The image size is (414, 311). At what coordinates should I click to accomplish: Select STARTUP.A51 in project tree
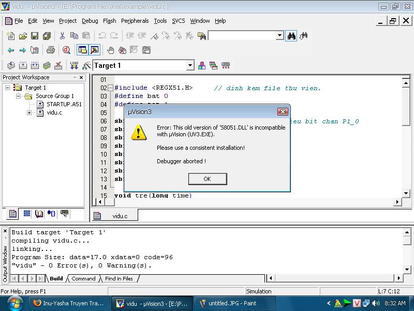pyautogui.click(x=64, y=104)
